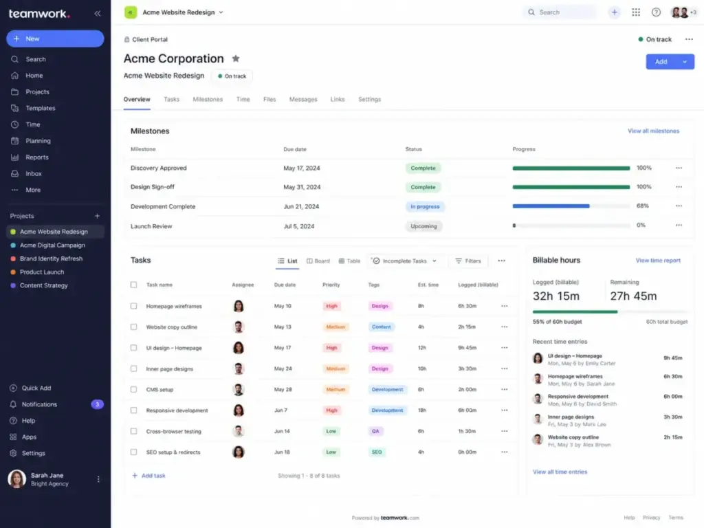Check the Inner page designs task

pos(134,368)
